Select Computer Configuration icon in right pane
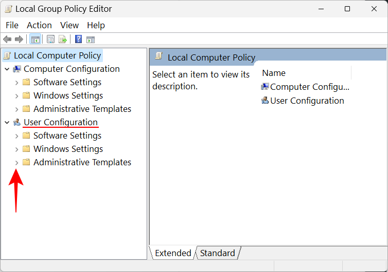Image resolution: width=388 pixels, height=272 pixels. [265, 87]
